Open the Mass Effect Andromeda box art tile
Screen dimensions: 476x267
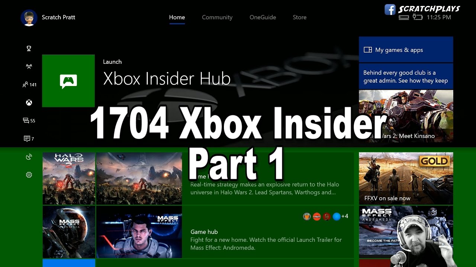pos(69,232)
